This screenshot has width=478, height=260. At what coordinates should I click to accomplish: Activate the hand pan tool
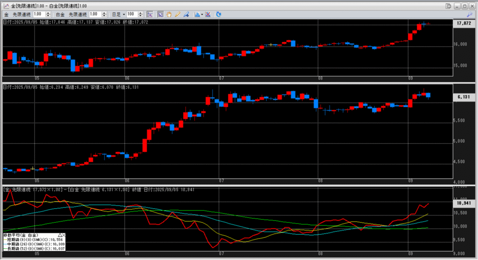click(169, 14)
